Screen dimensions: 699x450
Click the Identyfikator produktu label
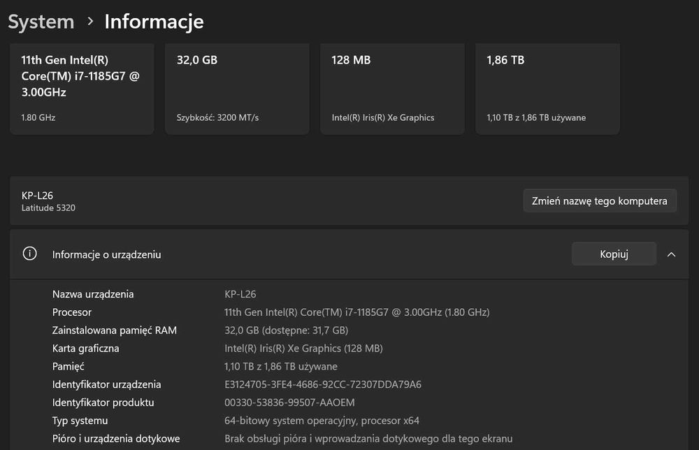coord(103,402)
